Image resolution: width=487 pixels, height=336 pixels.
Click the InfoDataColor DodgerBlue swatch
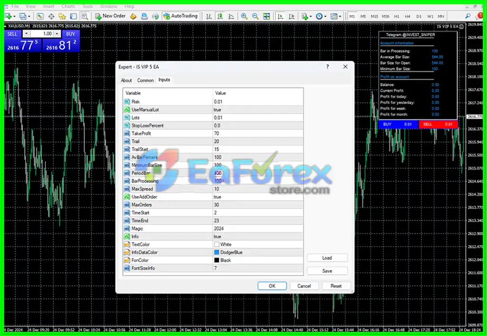[x=216, y=252]
